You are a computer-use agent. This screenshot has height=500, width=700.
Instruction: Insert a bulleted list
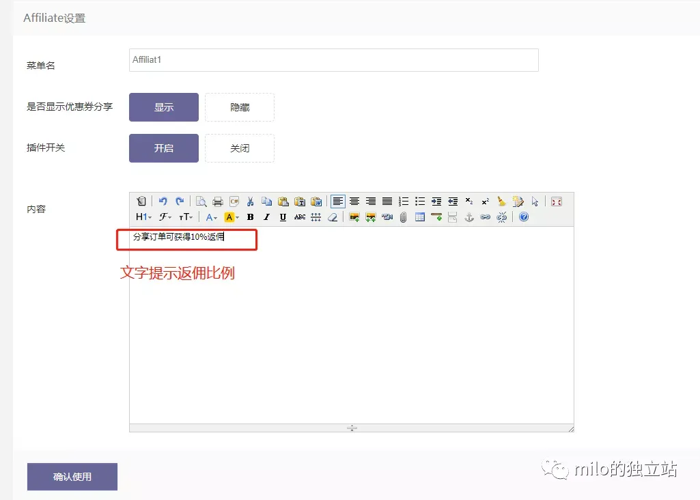tap(419, 202)
